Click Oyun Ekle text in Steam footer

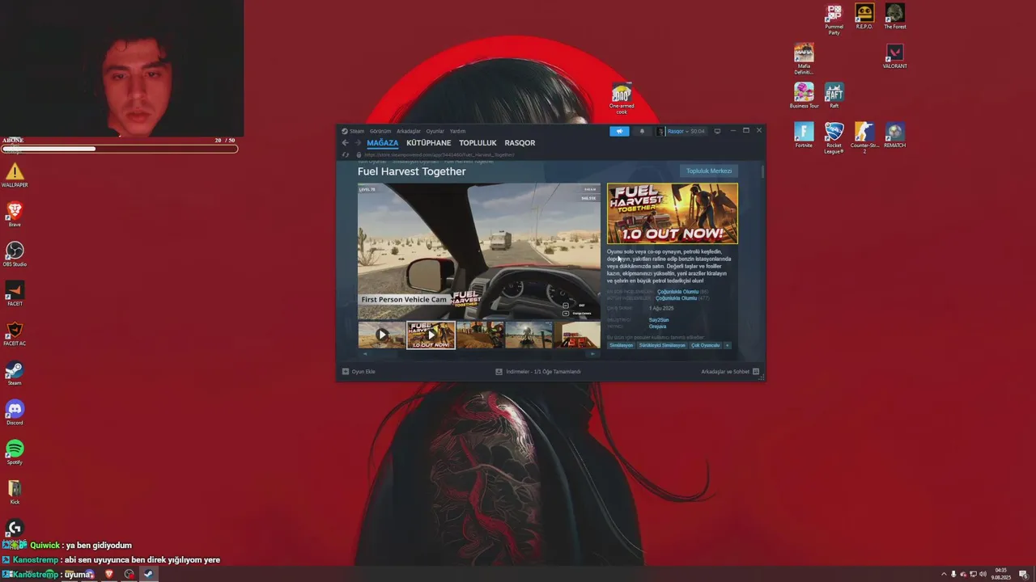coord(363,372)
